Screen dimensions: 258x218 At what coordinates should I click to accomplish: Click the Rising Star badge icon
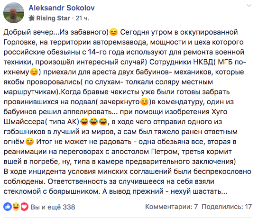(31, 18)
